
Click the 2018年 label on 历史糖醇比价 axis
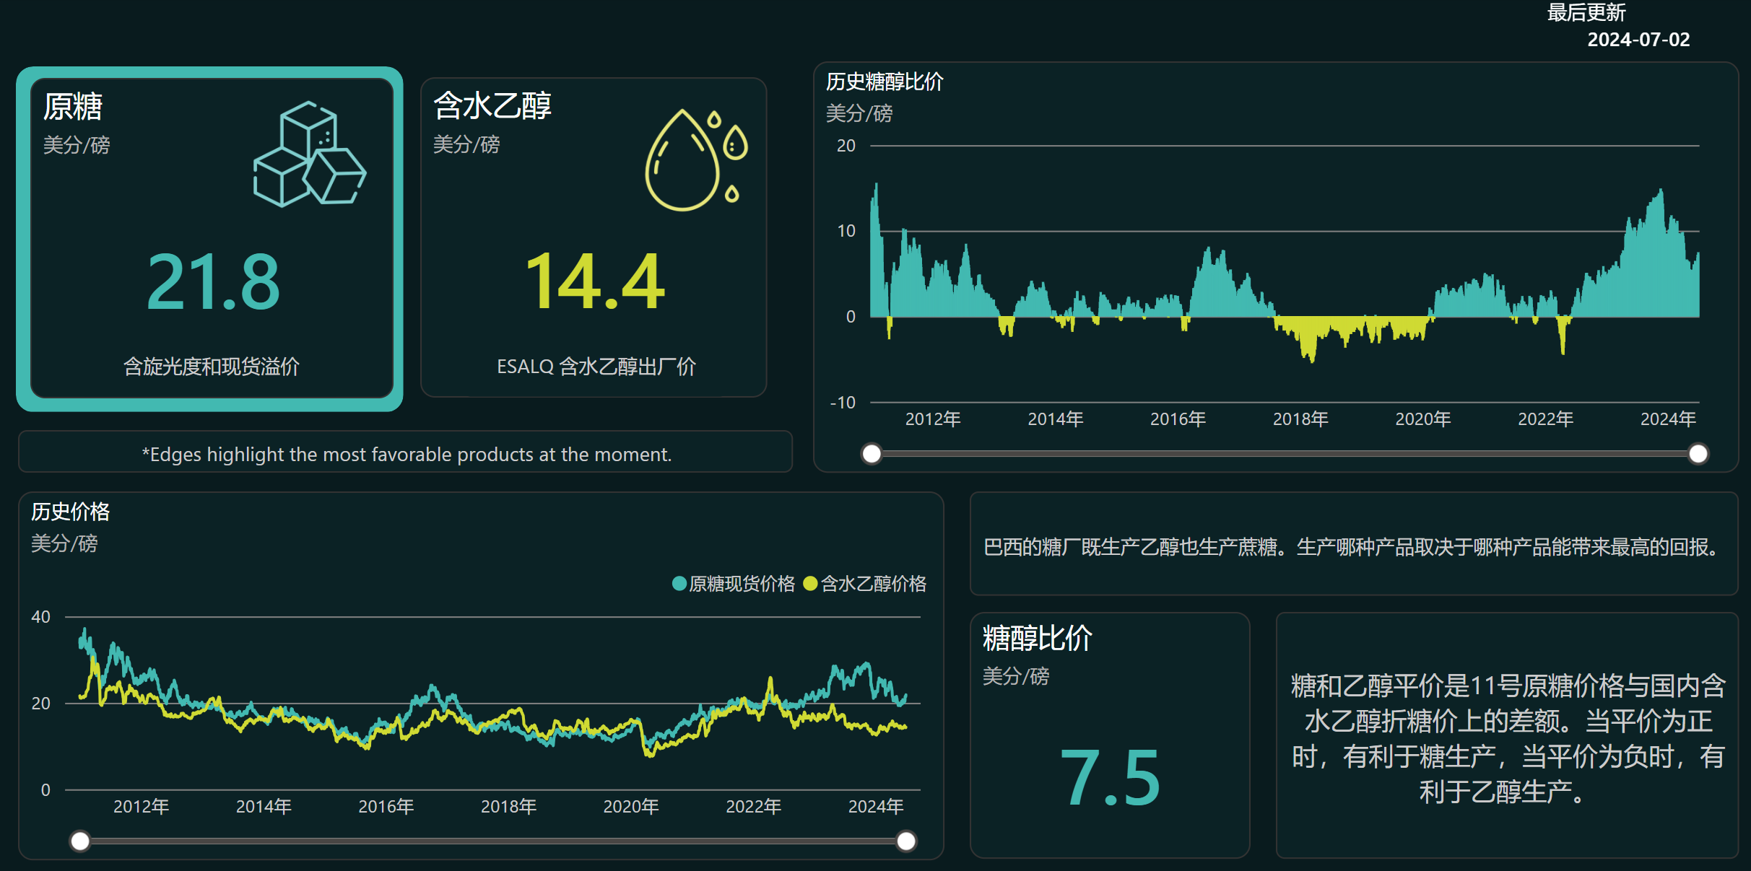(x=1300, y=419)
